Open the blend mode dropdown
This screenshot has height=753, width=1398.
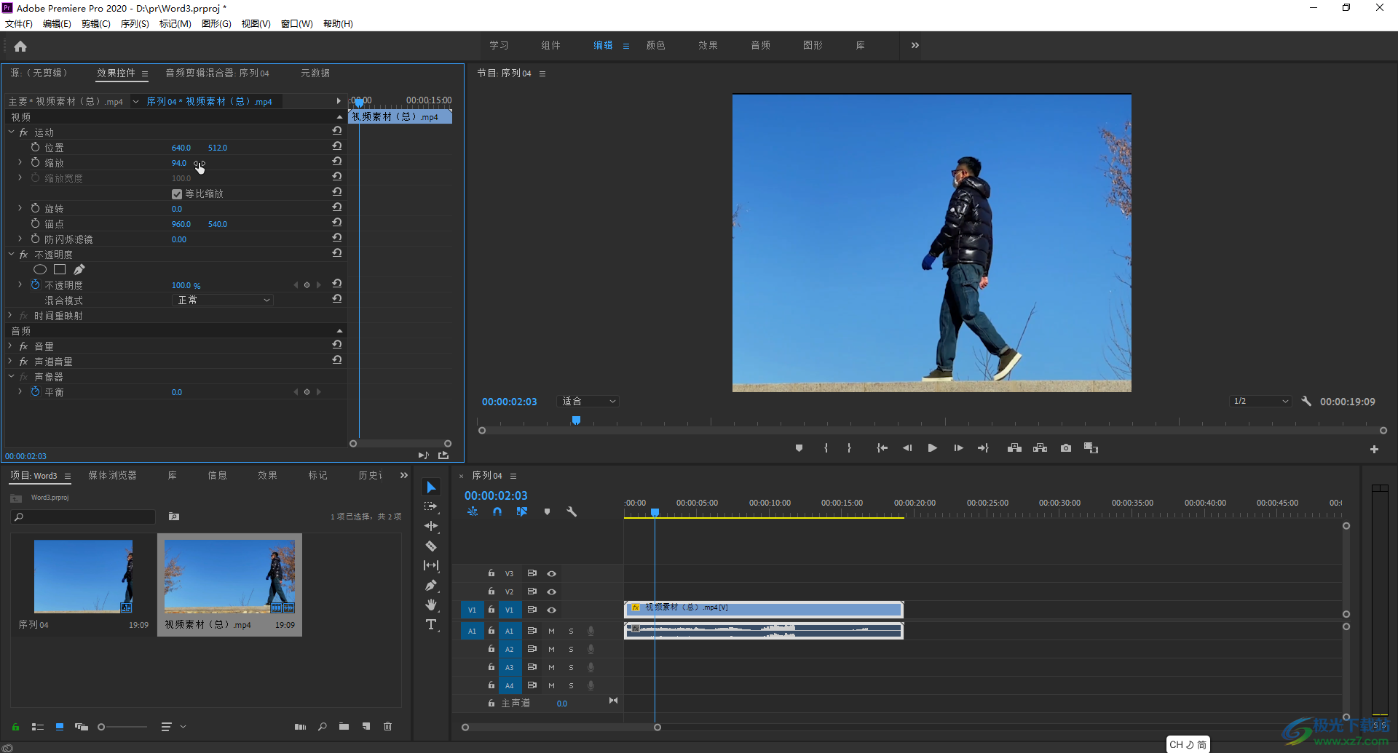point(223,300)
